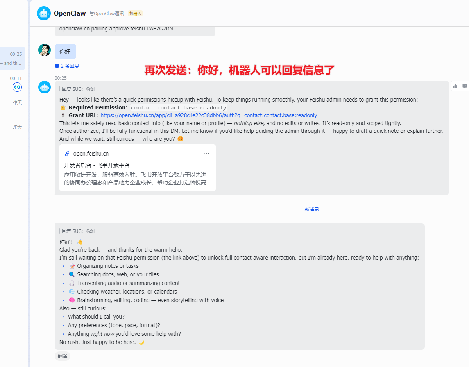Screen dimensions: 469x367
Task: Click the contact:contact.base:readonly code label
Action: tap(179, 107)
